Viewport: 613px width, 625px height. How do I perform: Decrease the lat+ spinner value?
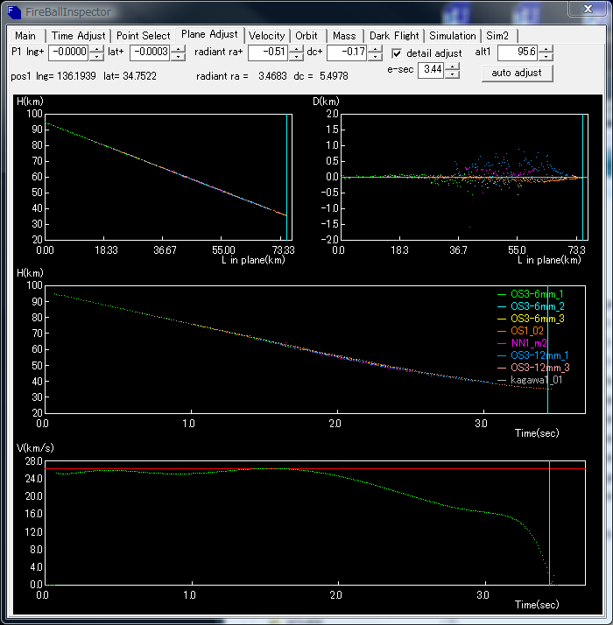click(x=178, y=57)
